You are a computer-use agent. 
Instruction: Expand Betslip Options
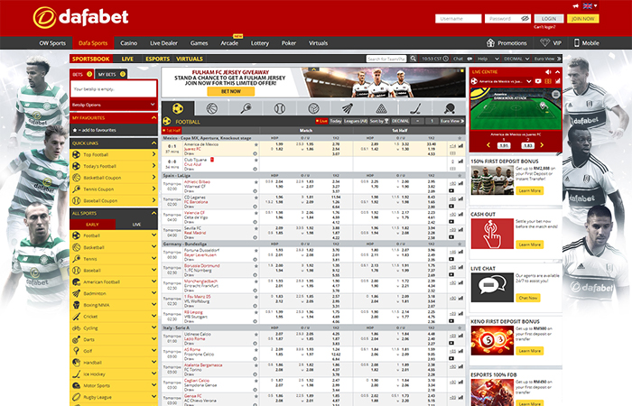[114, 105]
